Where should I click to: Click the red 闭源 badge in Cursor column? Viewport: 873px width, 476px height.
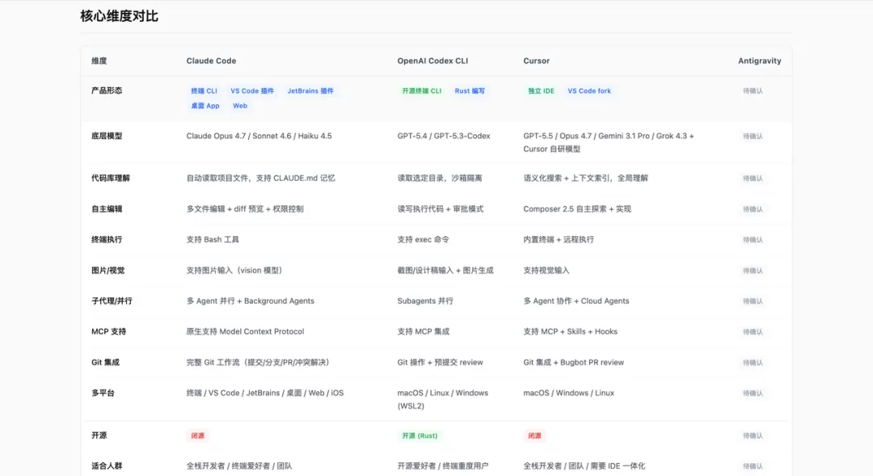click(x=534, y=436)
